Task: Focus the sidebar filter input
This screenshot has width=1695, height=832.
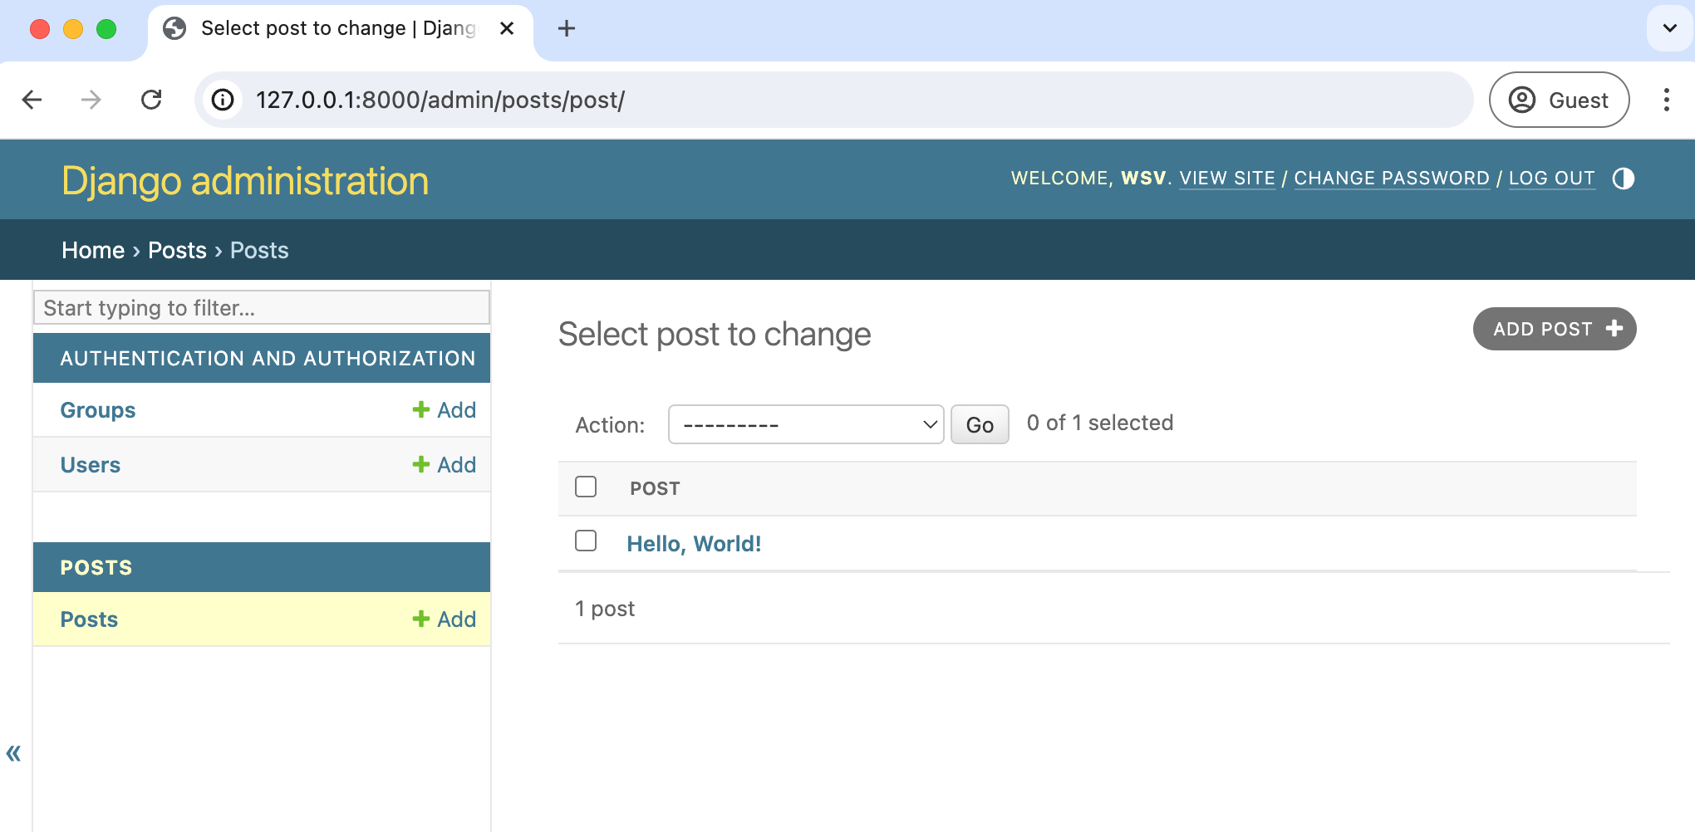Action: pos(262,307)
